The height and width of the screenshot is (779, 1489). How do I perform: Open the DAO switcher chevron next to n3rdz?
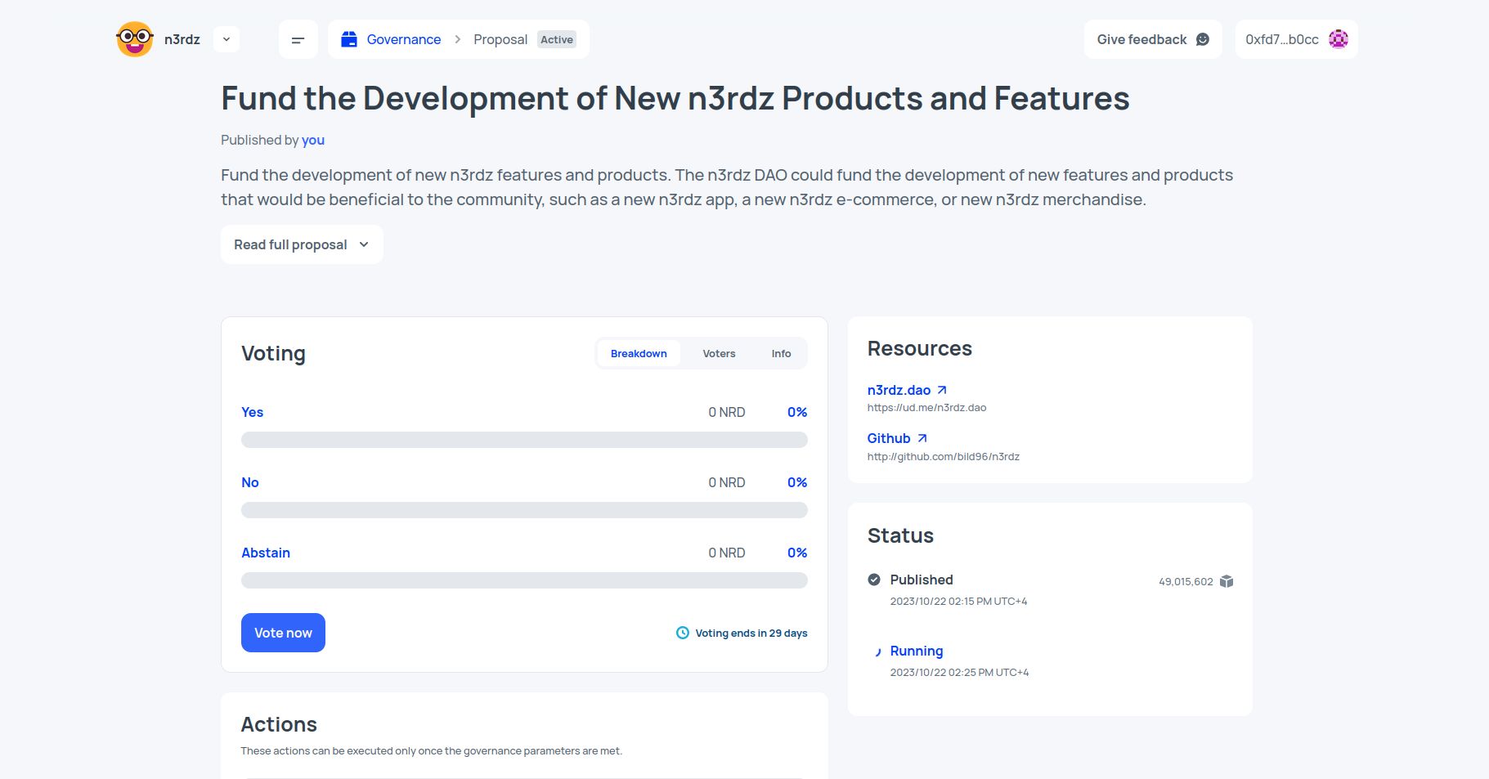[226, 39]
